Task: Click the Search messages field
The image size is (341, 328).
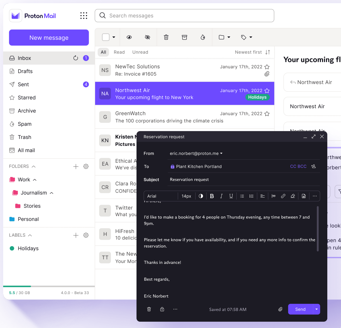Action: 184,16
